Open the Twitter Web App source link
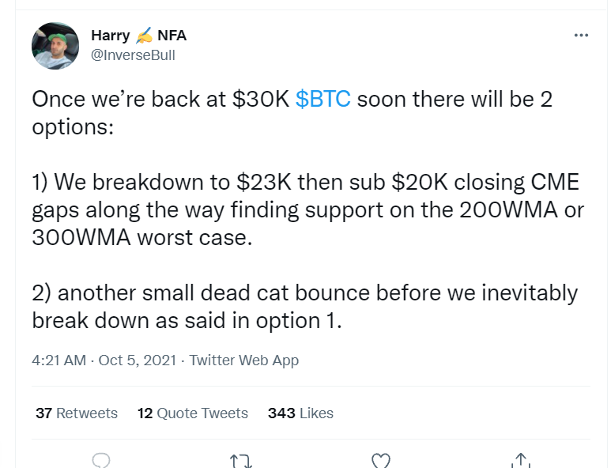The image size is (611, 468). coord(244,360)
